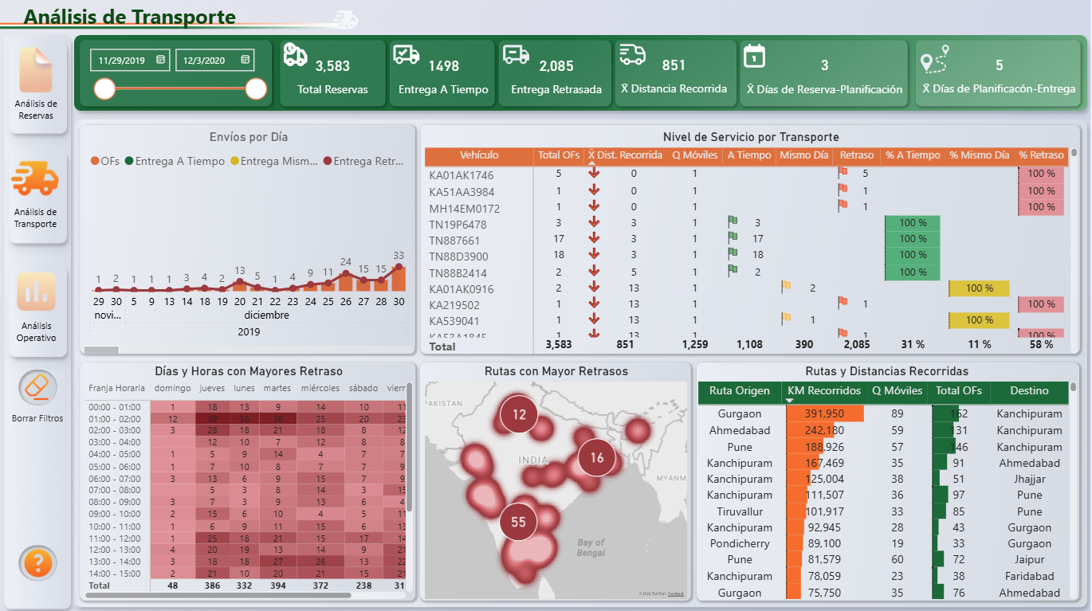
Task: Sort by the Destino column header
Action: (x=1029, y=391)
